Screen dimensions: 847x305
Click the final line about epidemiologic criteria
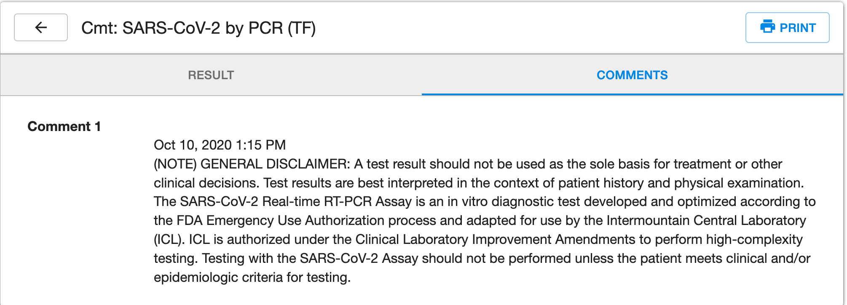pyautogui.click(x=252, y=277)
